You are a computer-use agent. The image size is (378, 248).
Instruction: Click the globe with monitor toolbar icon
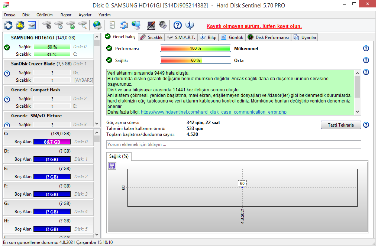(x=136, y=25)
